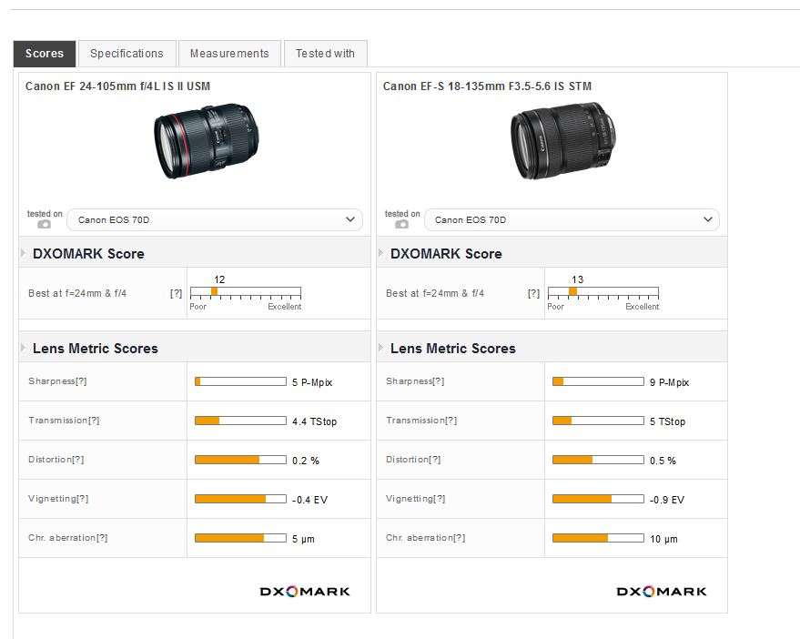Click the chromatic aberration bar next to 10 µm
Viewport: 800px width, 639px height.
point(598,538)
